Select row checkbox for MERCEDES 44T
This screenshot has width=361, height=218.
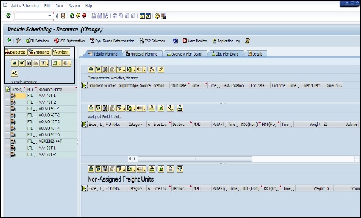point(8,142)
